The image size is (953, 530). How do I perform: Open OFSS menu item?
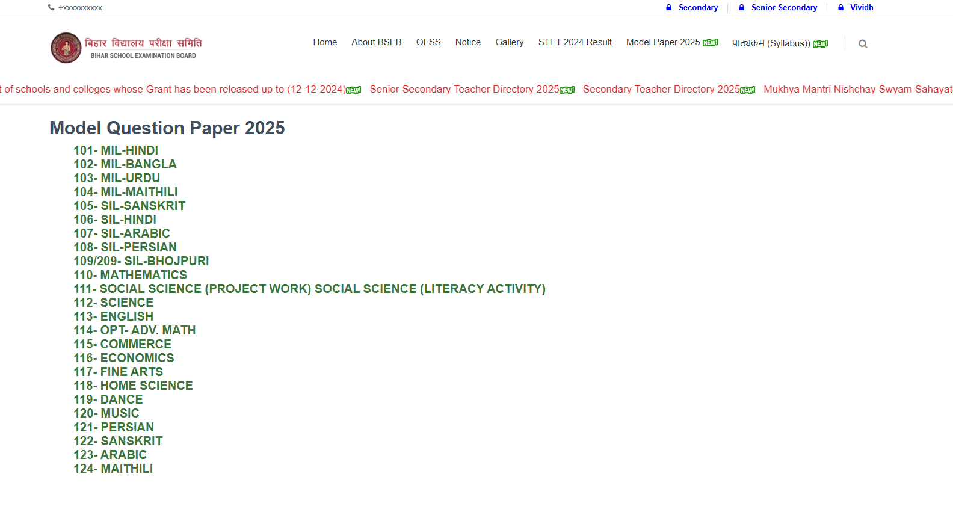click(428, 42)
